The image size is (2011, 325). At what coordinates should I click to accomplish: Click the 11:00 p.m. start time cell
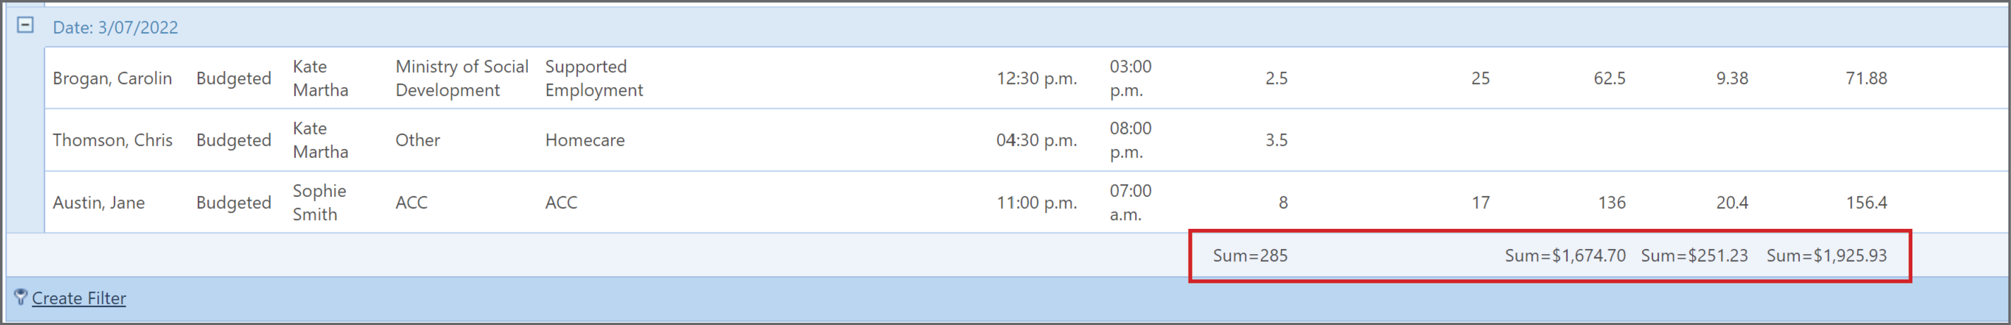pos(1036,202)
